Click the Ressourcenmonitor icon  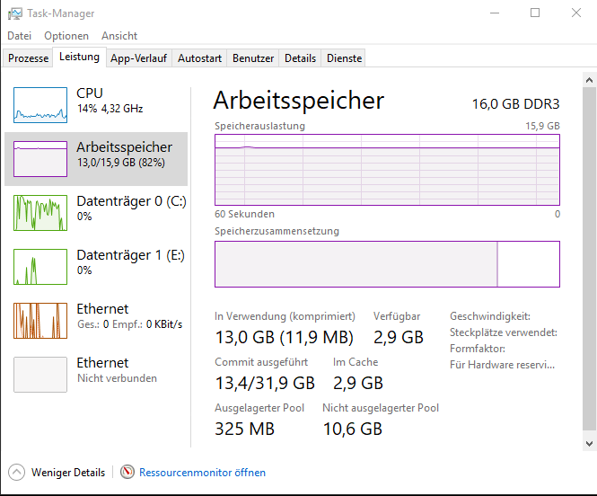[127, 472]
